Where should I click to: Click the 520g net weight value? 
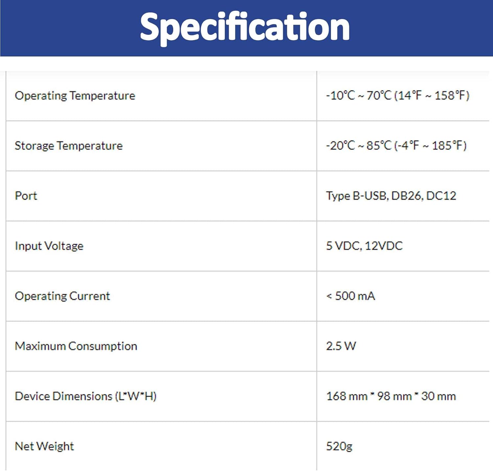(339, 446)
